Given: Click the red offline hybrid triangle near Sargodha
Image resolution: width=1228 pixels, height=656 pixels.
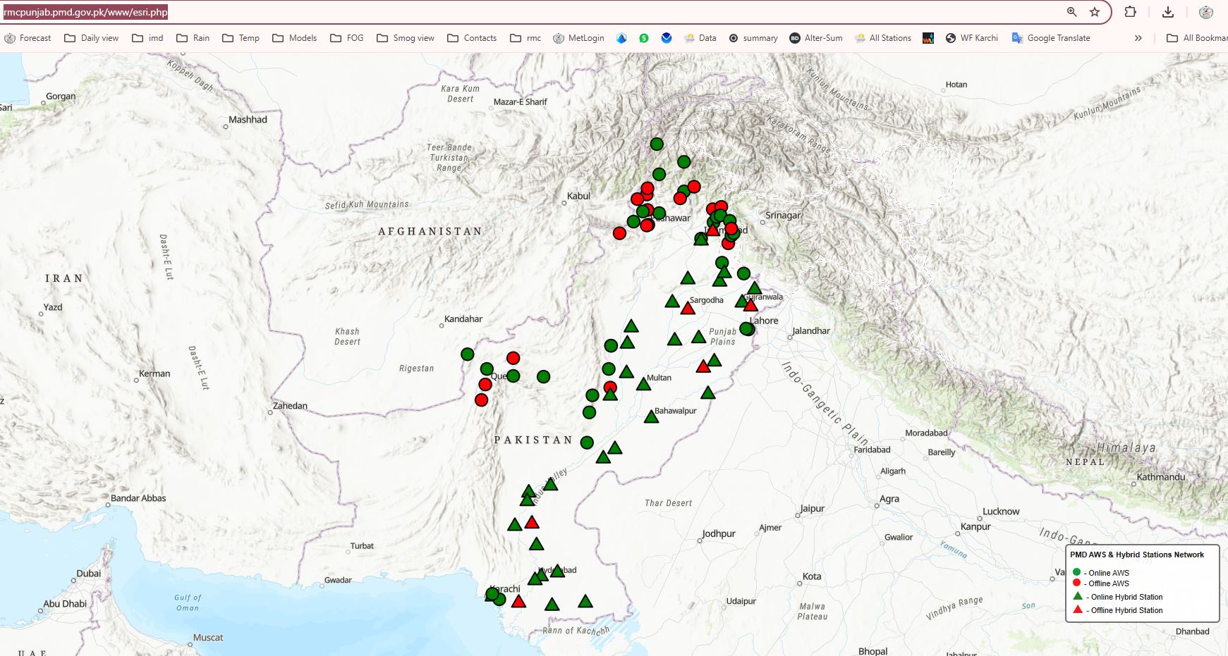Looking at the screenshot, I should click(688, 309).
